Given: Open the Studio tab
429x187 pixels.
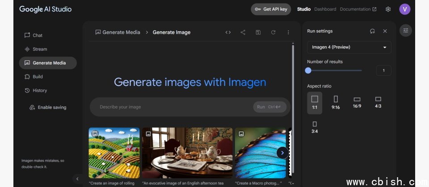Looking at the screenshot, I should (304, 9).
